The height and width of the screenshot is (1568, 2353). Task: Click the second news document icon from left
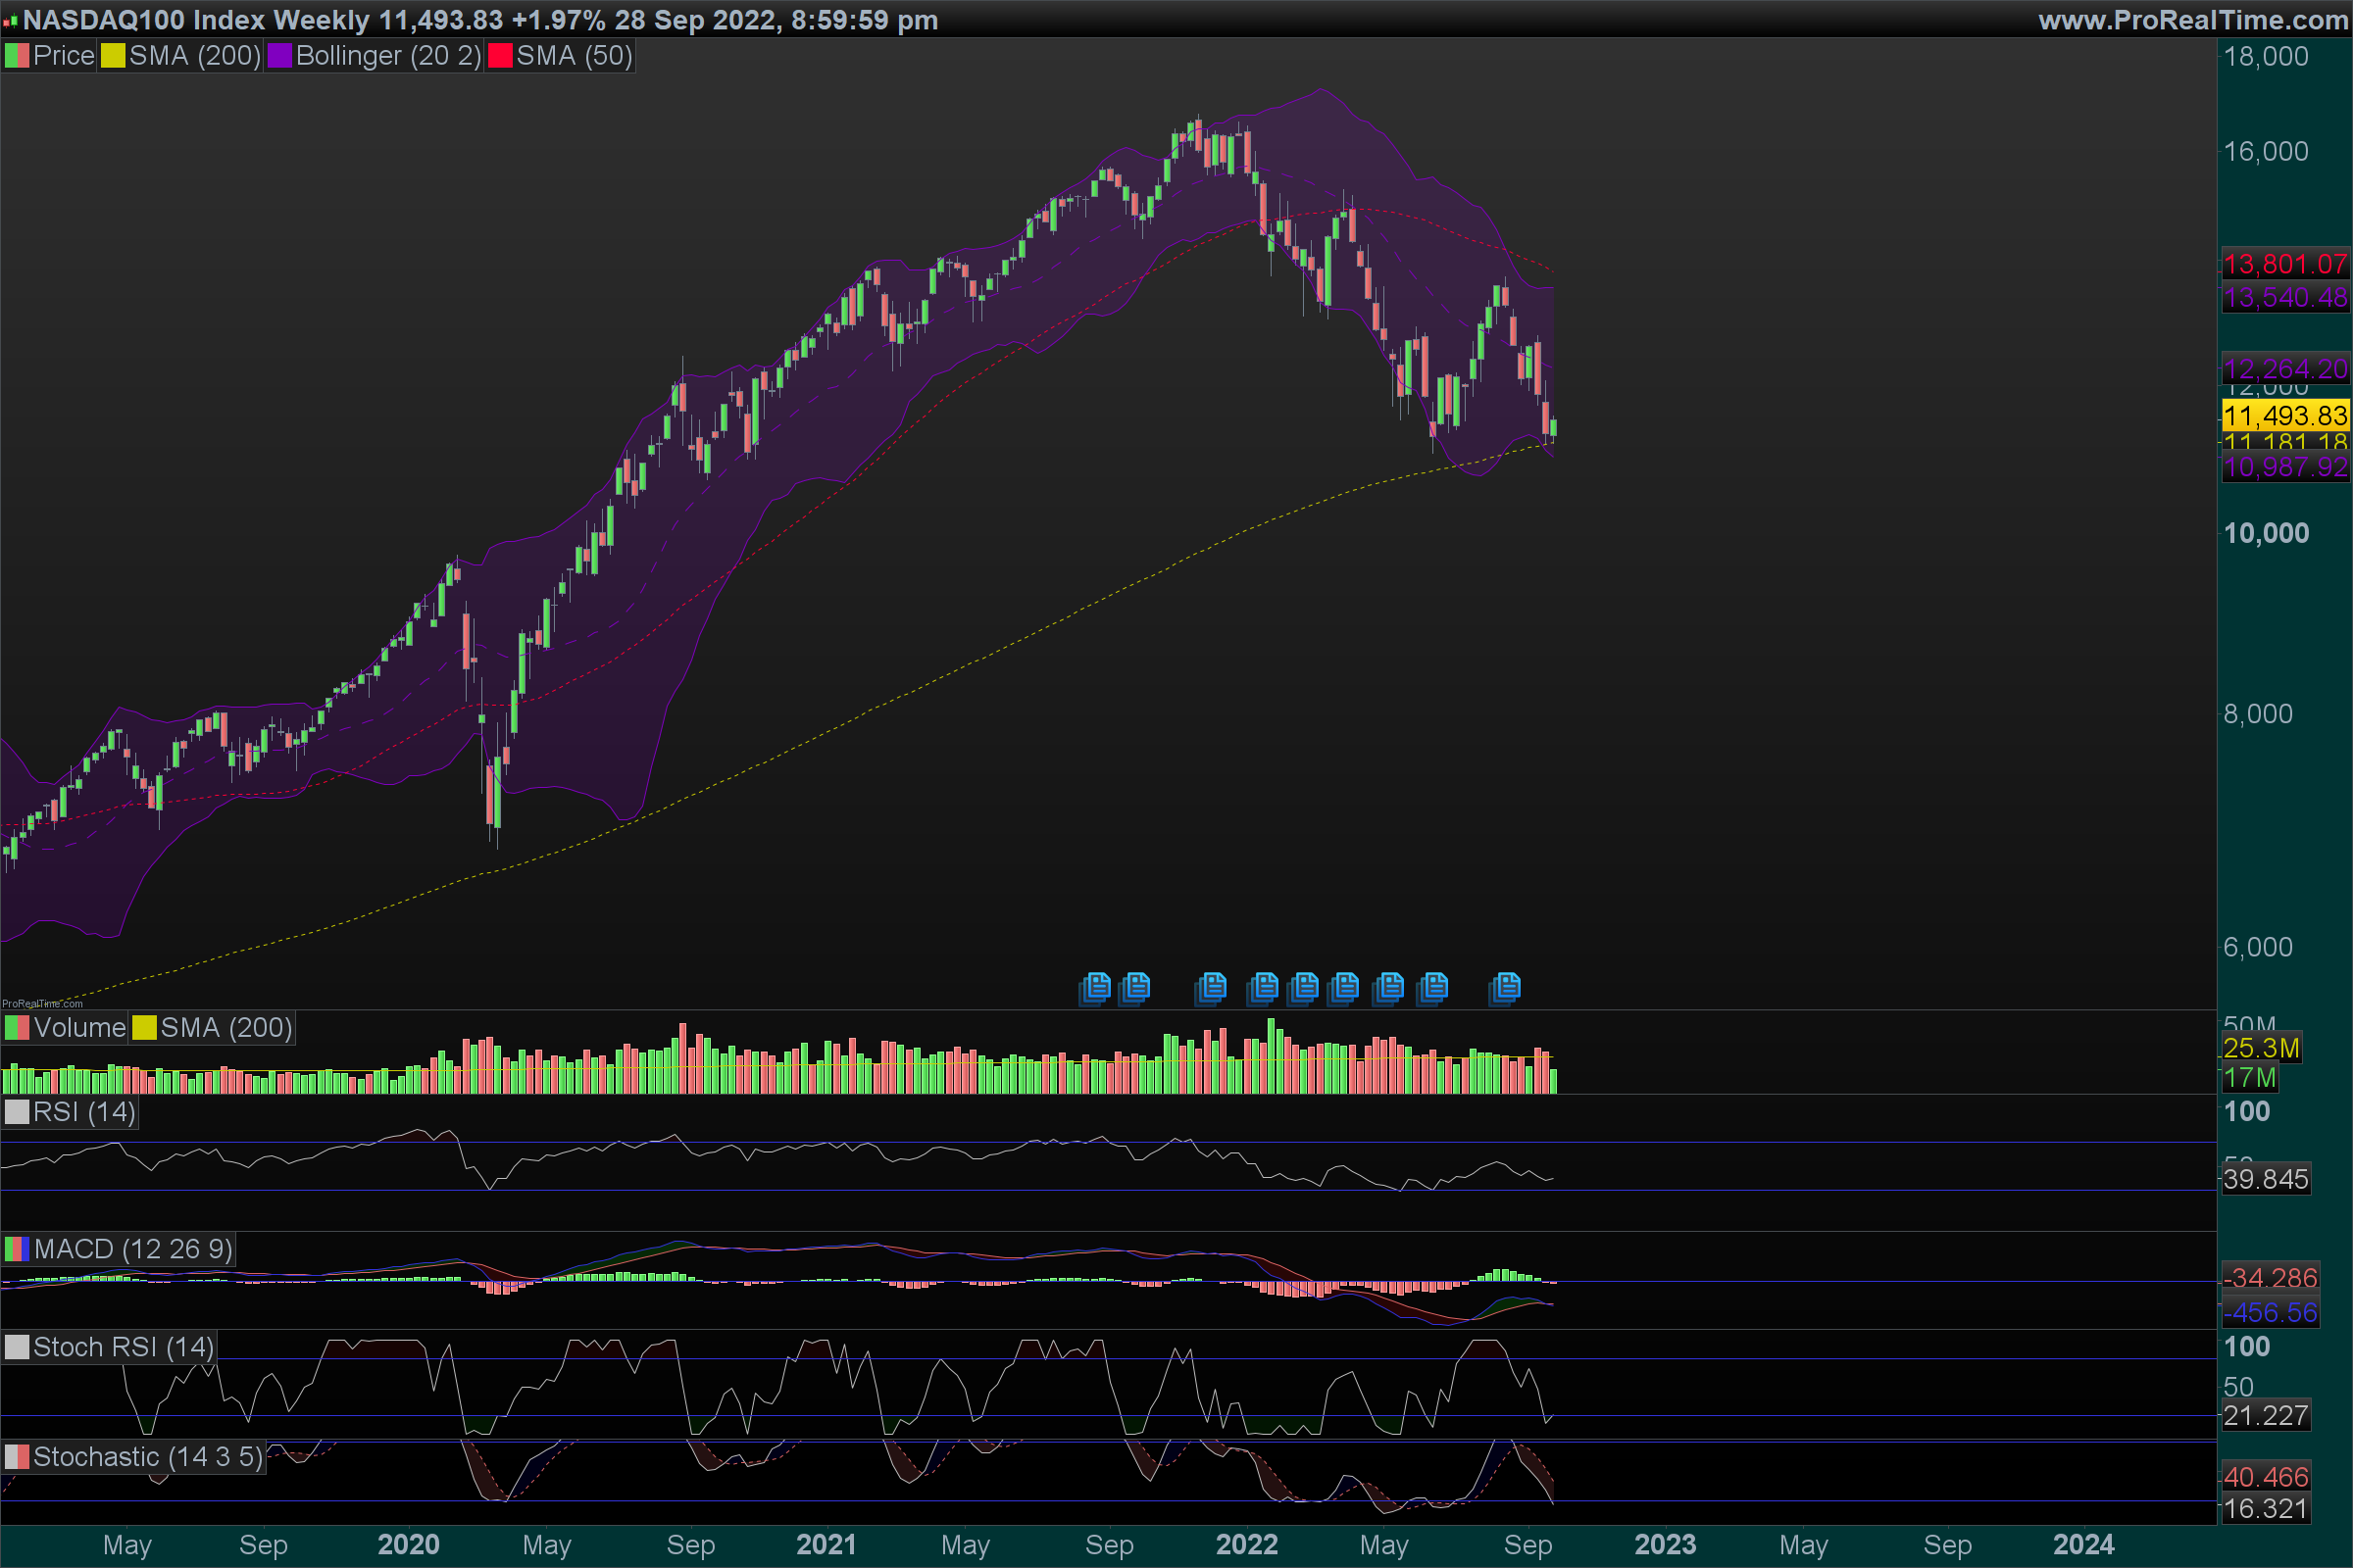pos(1135,988)
